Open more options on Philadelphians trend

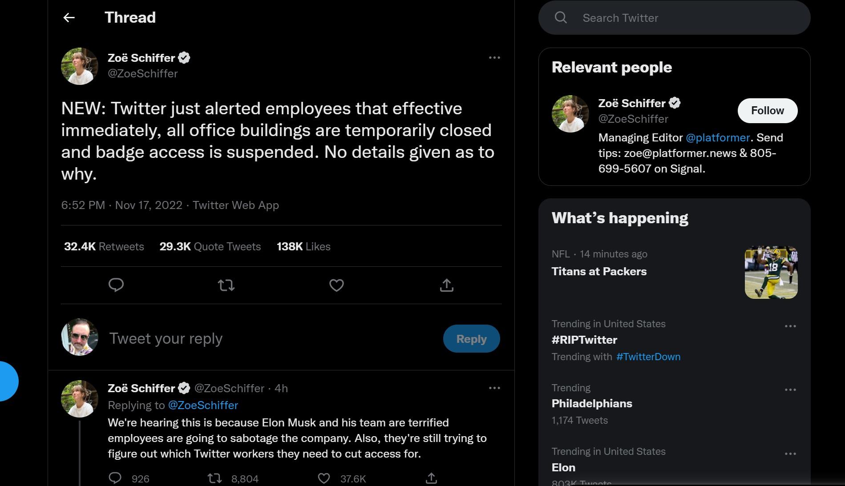click(790, 390)
